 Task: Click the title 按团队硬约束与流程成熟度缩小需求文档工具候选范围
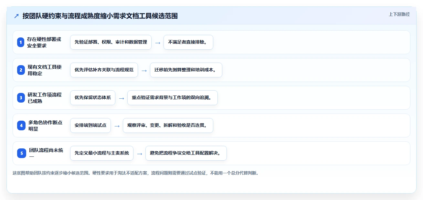[100, 16]
